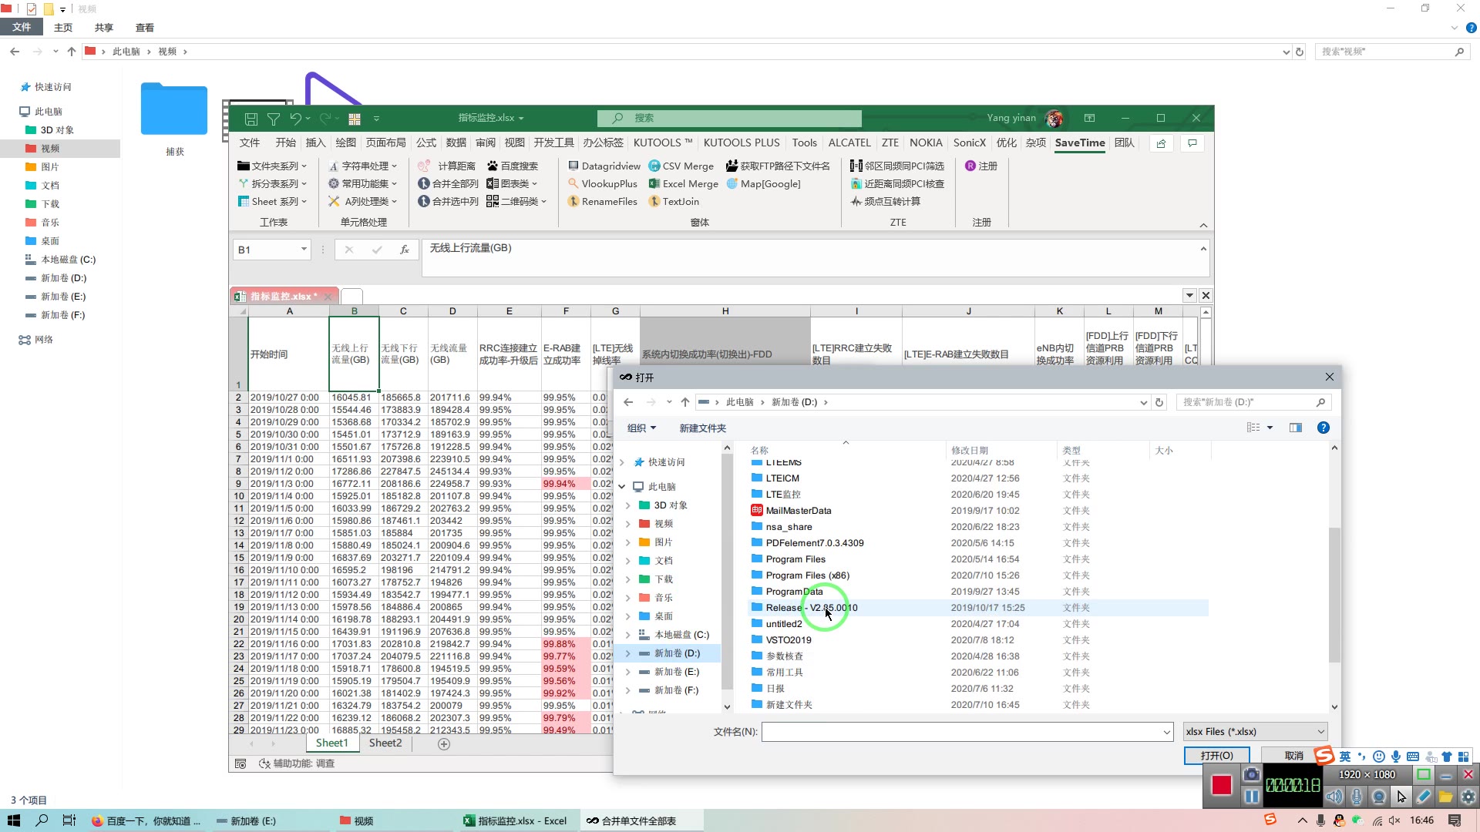
Task: Click the file list vertical scrollbar
Action: click(1334, 593)
